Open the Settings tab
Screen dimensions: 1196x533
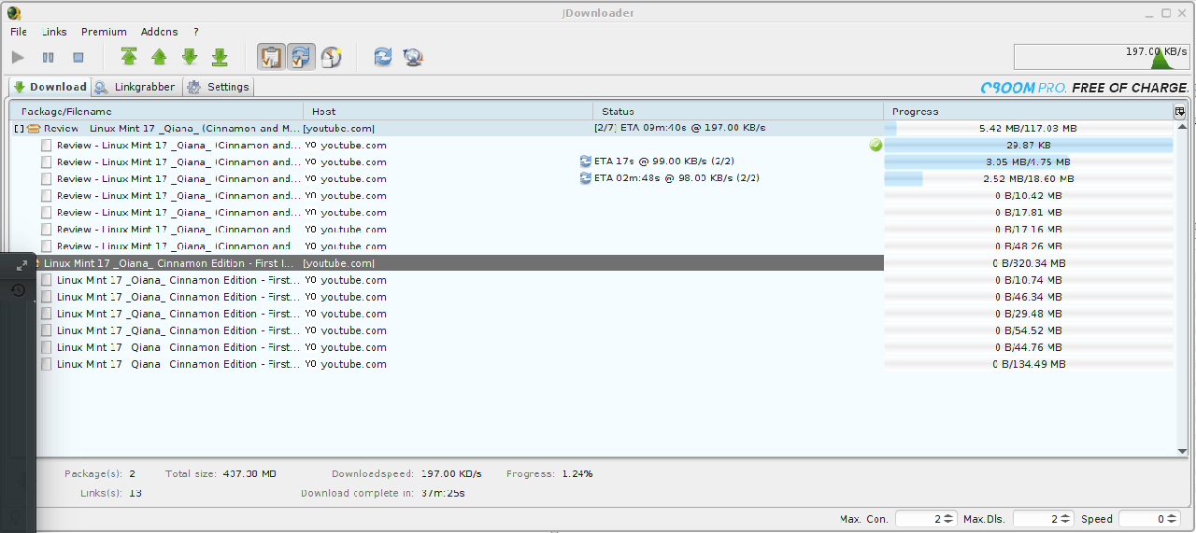pos(219,87)
